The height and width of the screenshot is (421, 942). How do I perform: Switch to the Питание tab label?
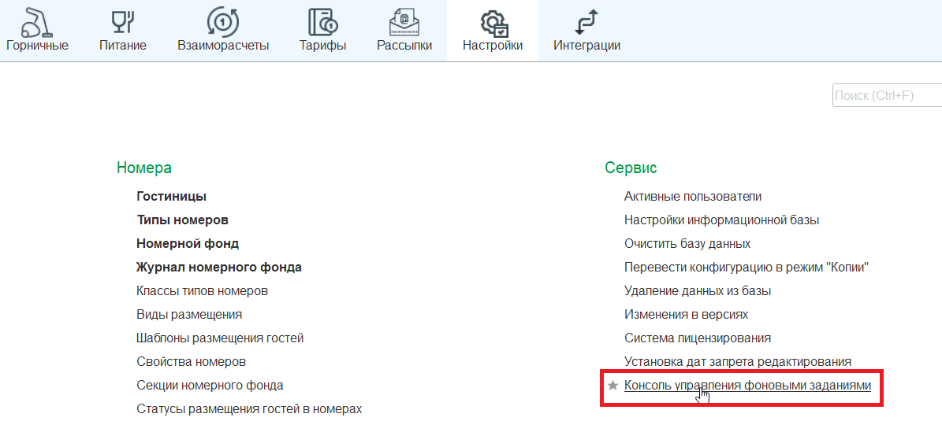[122, 46]
